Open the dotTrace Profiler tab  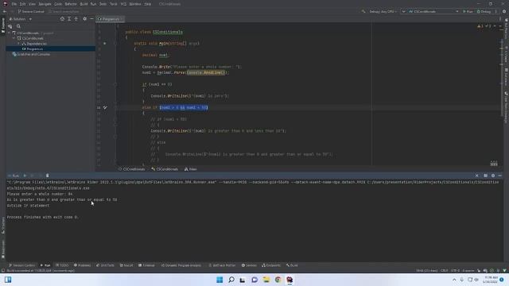click(222, 265)
